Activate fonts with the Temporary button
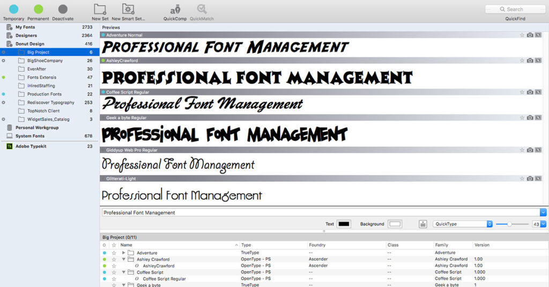 (13, 9)
